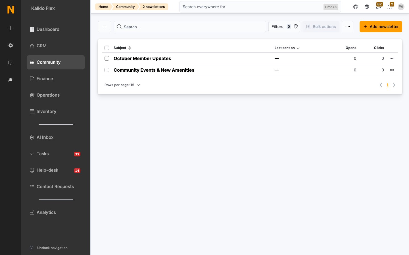Open October Member Updates newsletter
409x255 pixels.
[x=142, y=58]
